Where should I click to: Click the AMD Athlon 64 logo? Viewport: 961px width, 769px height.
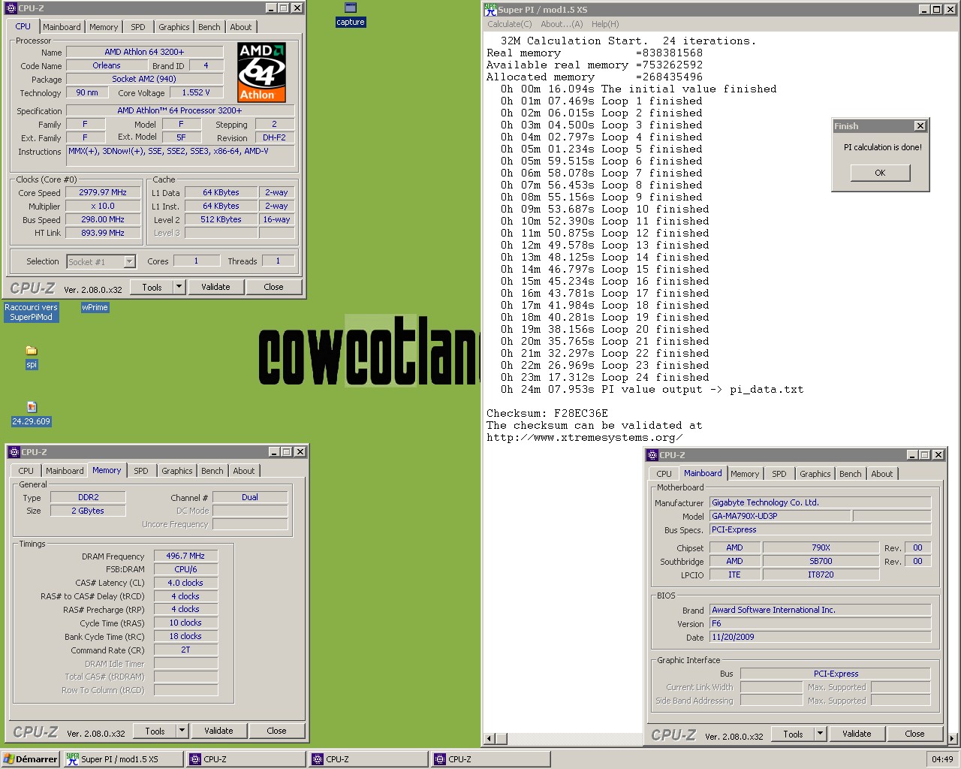coord(261,72)
